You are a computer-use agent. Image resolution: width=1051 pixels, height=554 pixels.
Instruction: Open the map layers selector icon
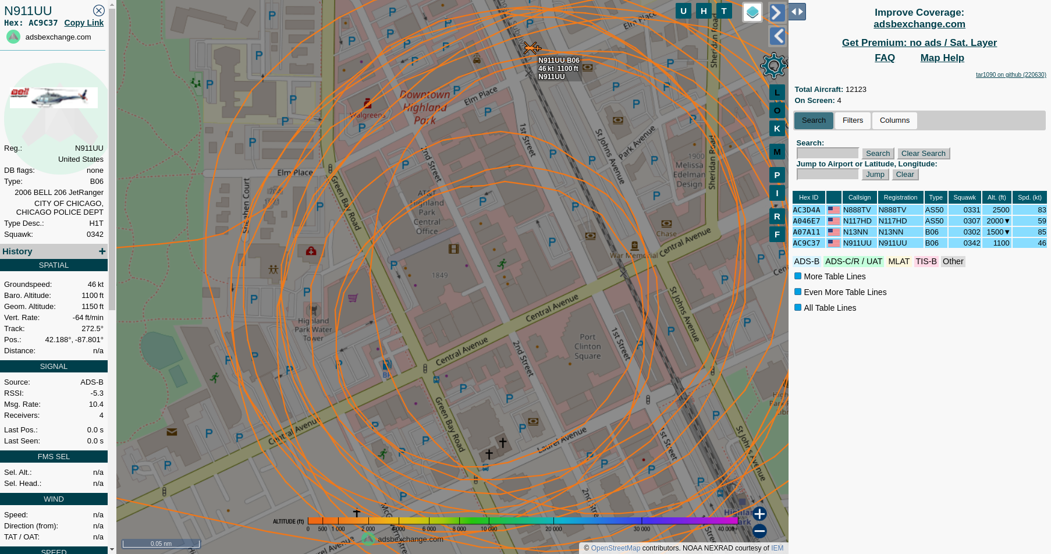point(752,12)
